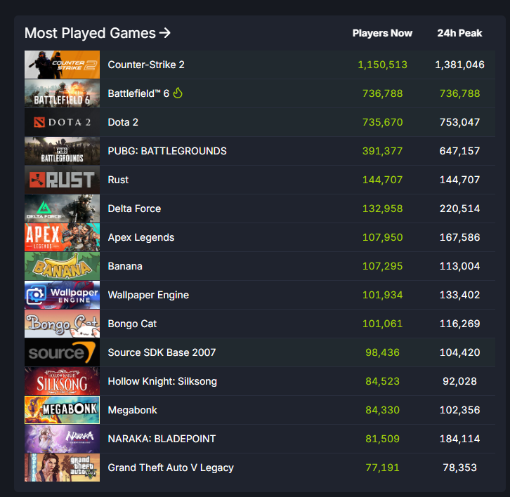The height and width of the screenshot is (497, 510).
Task: Click the Players Now column header
Action: (x=382, y=33)
